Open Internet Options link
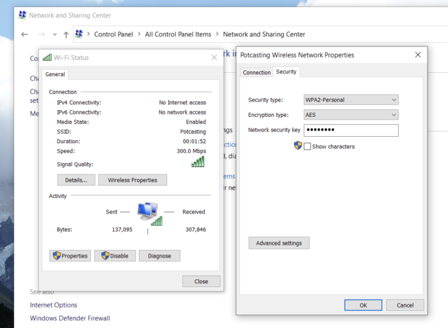448x328 pixels. pos(53,305)
